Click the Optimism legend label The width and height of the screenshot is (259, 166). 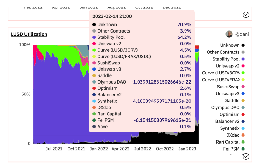(x=229, y=114)
